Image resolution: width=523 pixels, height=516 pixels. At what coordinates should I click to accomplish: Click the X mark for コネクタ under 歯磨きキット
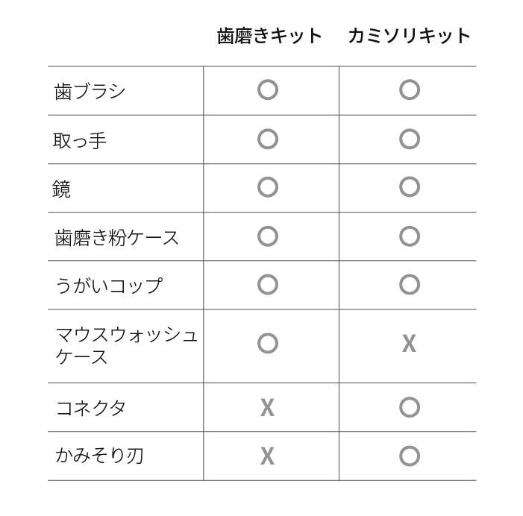pos(267,407)
